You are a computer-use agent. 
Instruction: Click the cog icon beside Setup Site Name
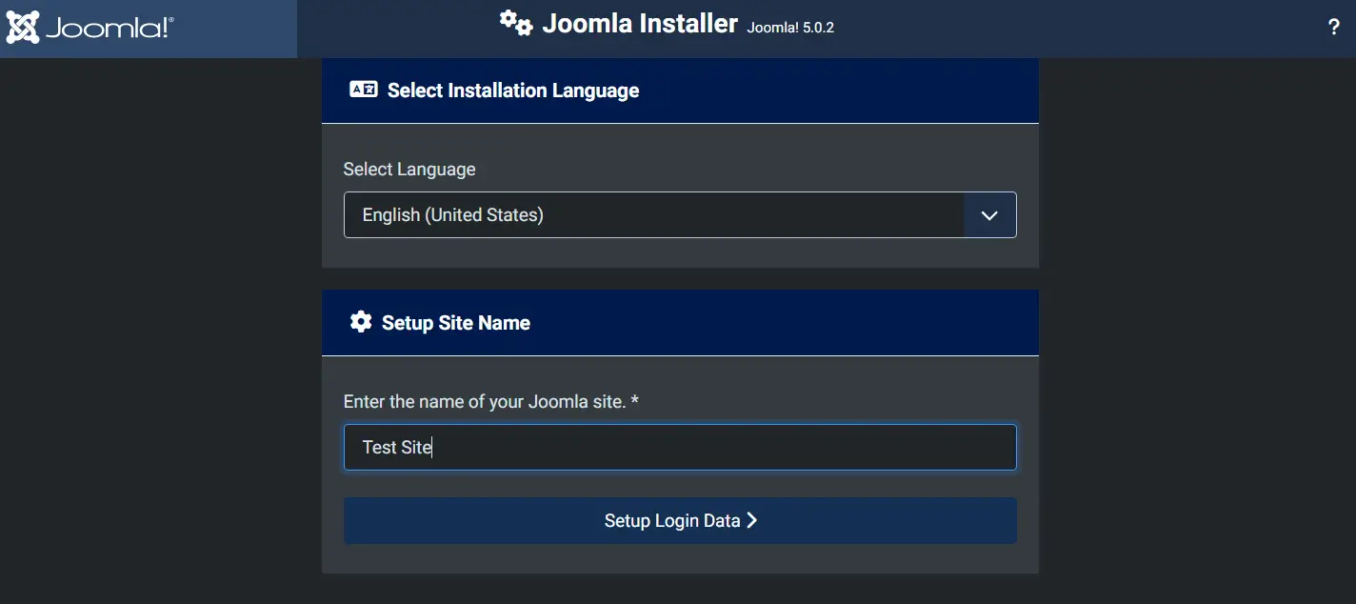coord(360,322)
